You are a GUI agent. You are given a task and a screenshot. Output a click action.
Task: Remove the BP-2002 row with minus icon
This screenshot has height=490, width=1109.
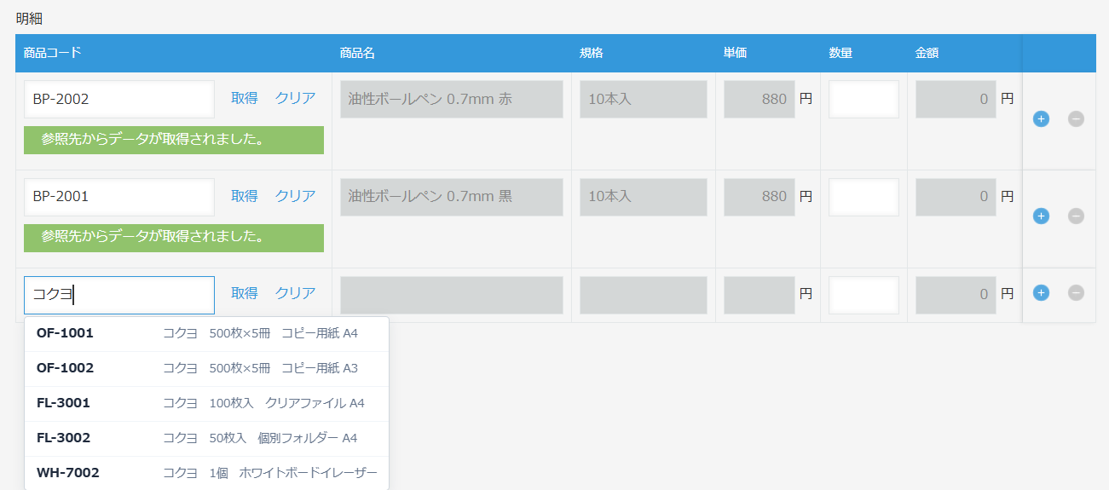tap(1076, 119)
